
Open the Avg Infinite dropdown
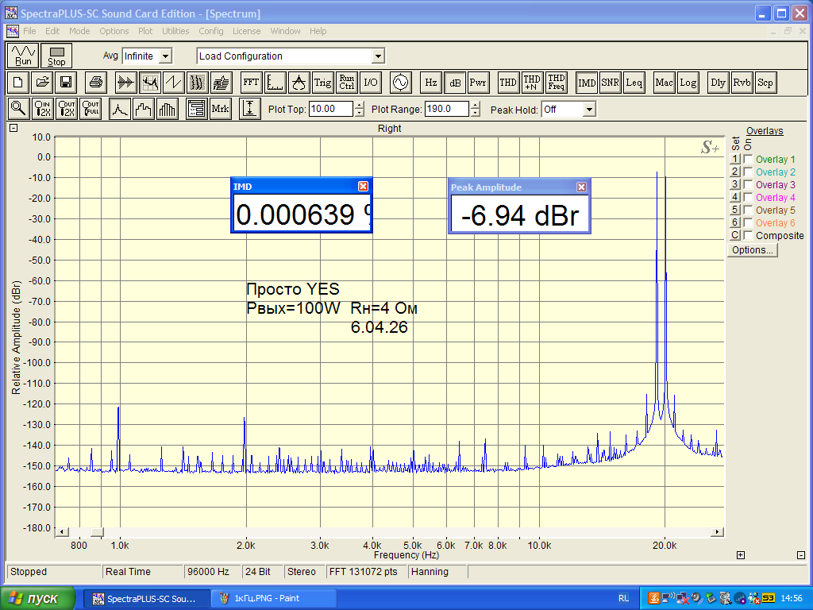[165, 56]
